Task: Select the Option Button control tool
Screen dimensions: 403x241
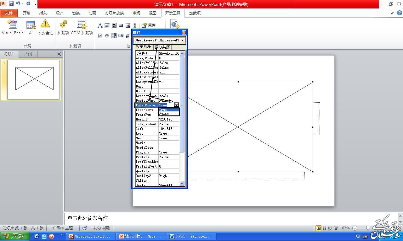Action: [107, 36]
